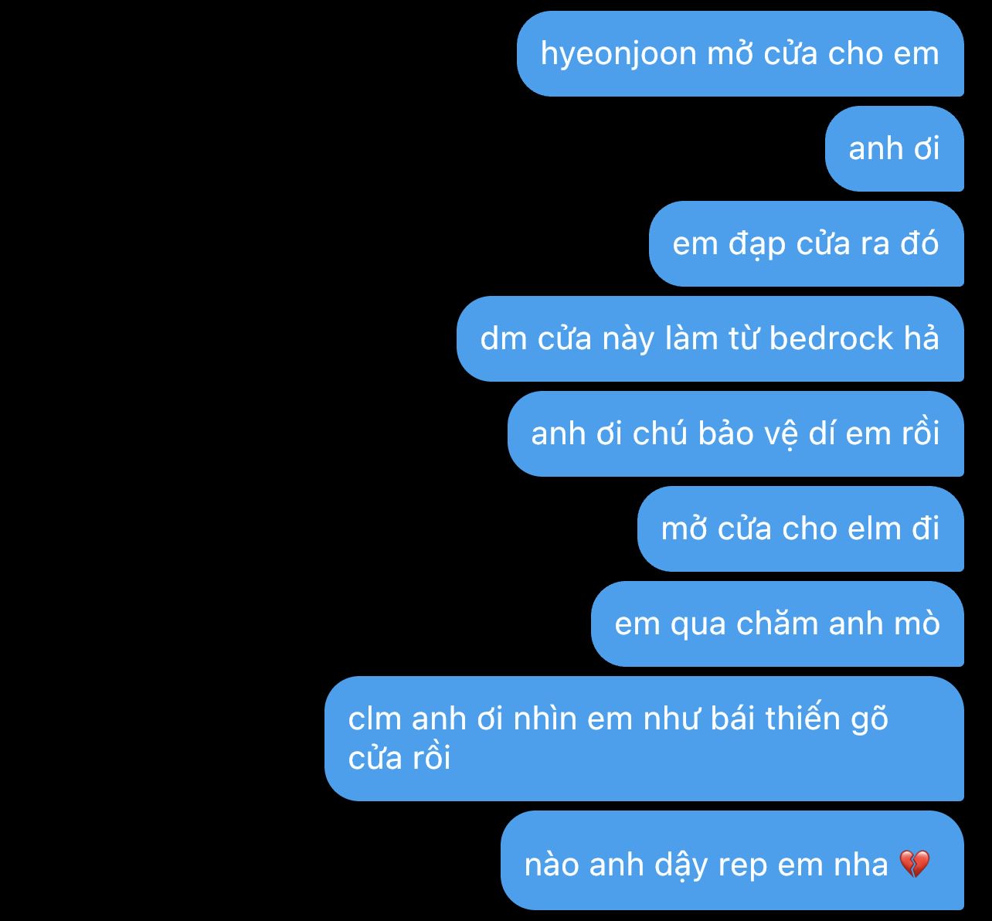Tap the "mở cửa cho elm đi" bubble
This screenshot has width=992, height=921.
(800, 528)
